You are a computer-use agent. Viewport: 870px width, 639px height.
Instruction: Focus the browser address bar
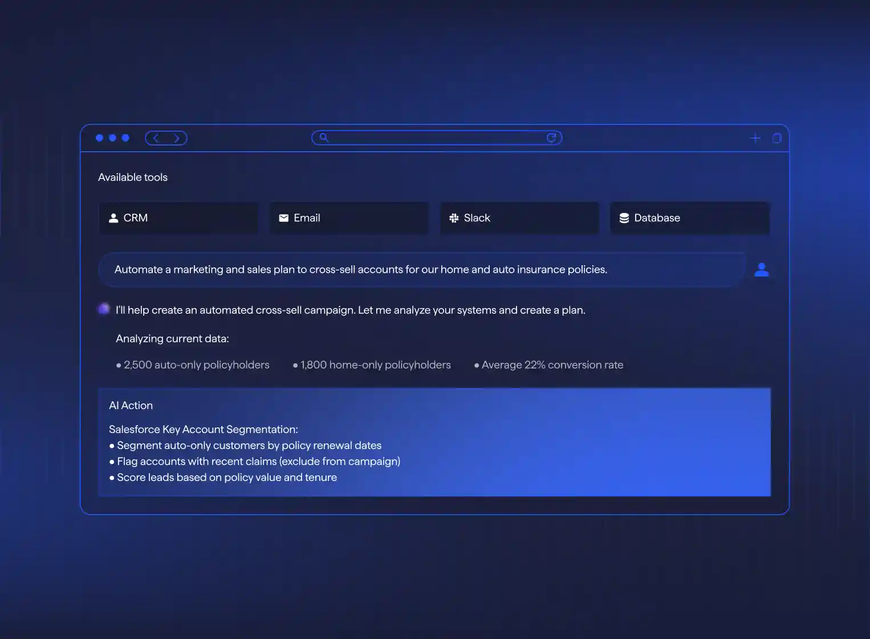[437, 137]
